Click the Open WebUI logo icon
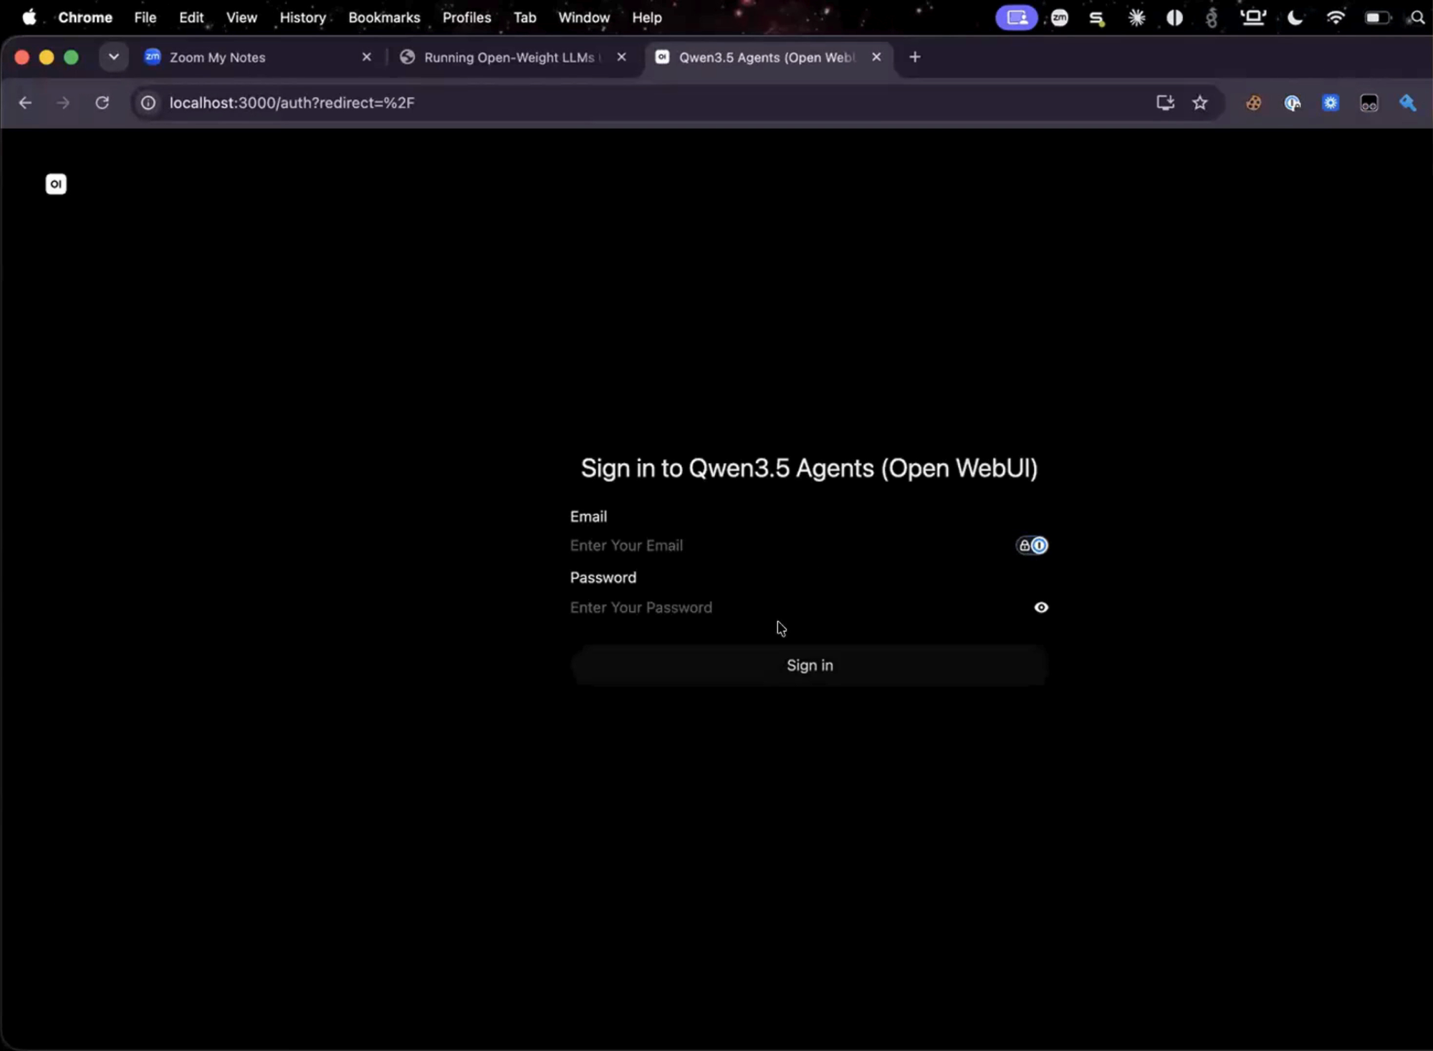The width and height of the screenshot is (1433, 1051). (x=56, y=184)
